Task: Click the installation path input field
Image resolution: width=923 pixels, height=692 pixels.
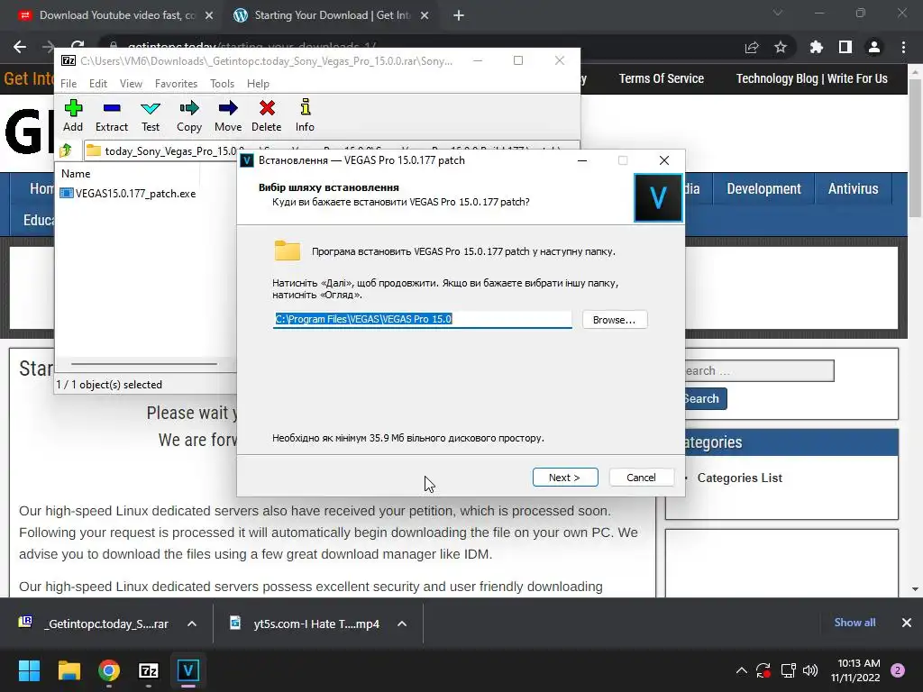Action: tap(422, 319)
